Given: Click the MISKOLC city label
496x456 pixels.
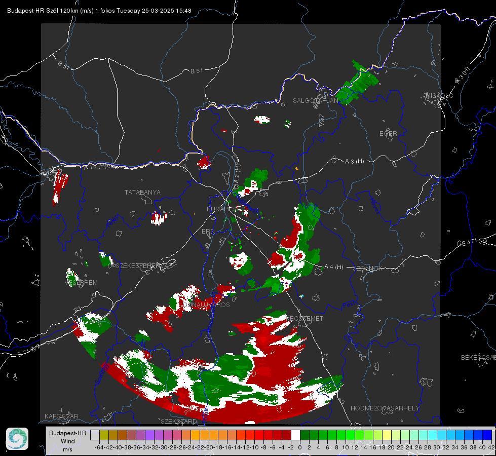Looking at the screenshot, I should pos(439,95).
